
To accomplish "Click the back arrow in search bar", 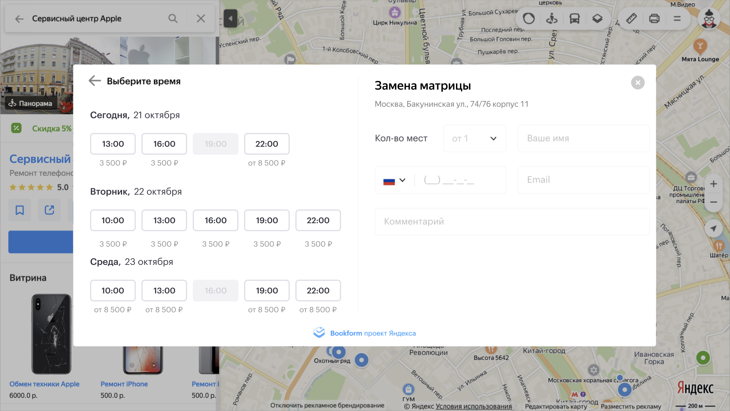I will pyautogui.click(x=19, y=19).
